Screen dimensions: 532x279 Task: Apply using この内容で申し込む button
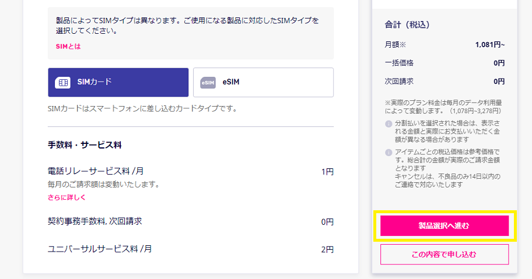[x=444, y=255]
